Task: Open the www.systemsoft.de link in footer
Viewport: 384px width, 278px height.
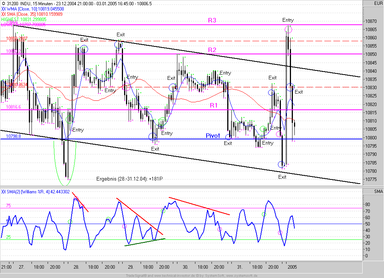Action: pyautogui.click(x=241, y=276)
